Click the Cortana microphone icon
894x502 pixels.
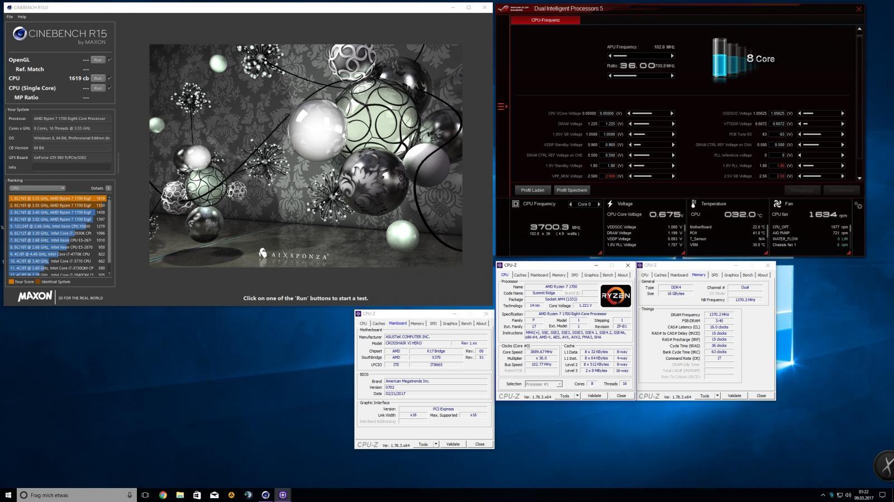[130, 495]
